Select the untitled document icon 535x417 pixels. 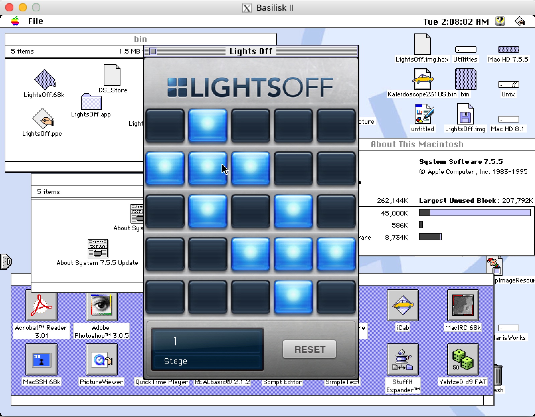424,114
